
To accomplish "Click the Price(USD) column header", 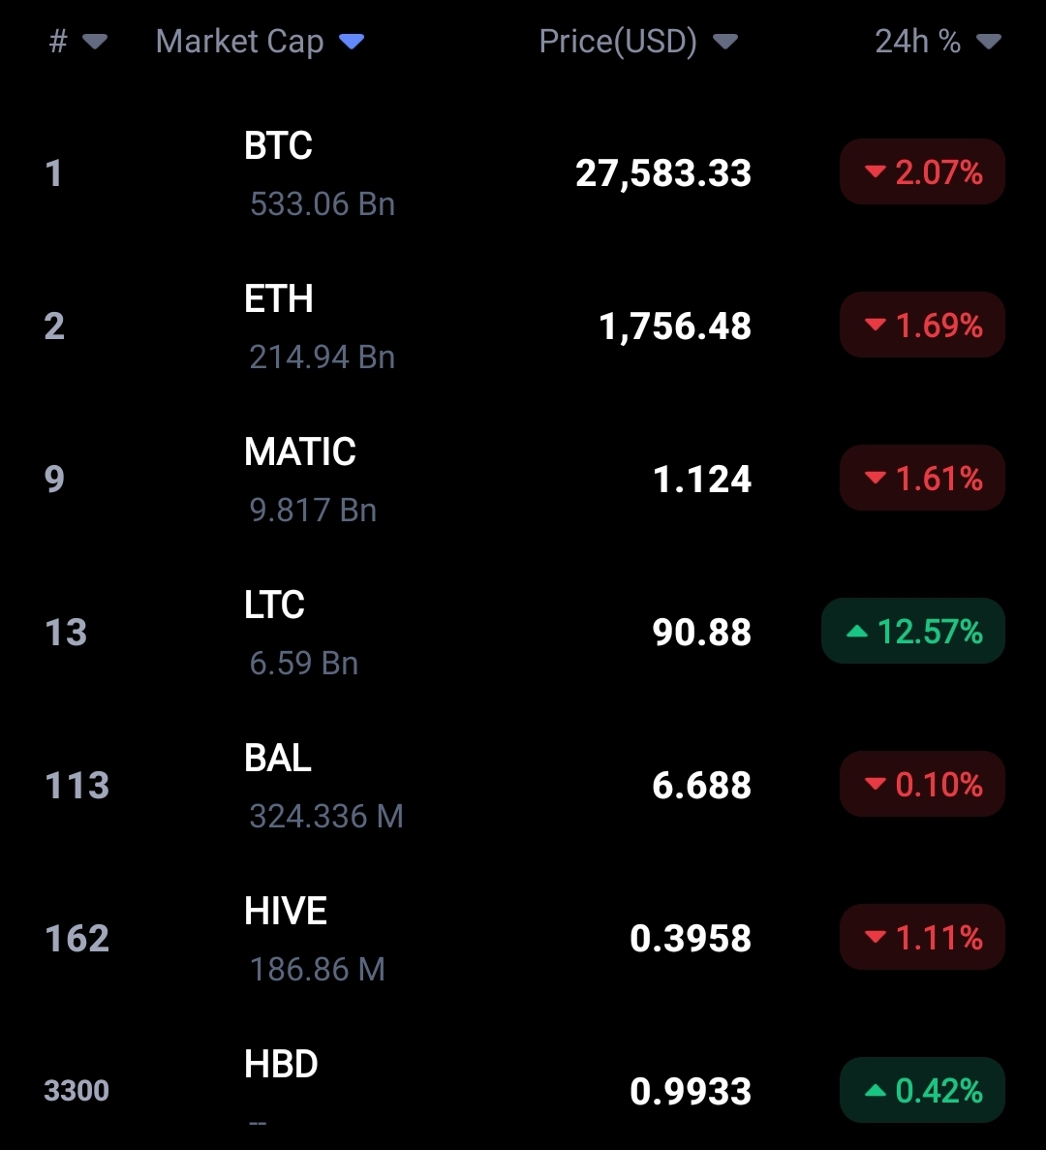I will point(618,42).
